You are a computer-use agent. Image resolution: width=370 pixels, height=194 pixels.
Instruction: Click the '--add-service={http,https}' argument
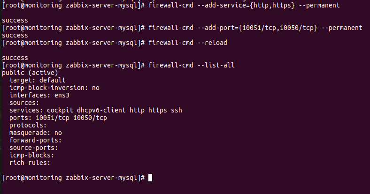tap(246, 5)
